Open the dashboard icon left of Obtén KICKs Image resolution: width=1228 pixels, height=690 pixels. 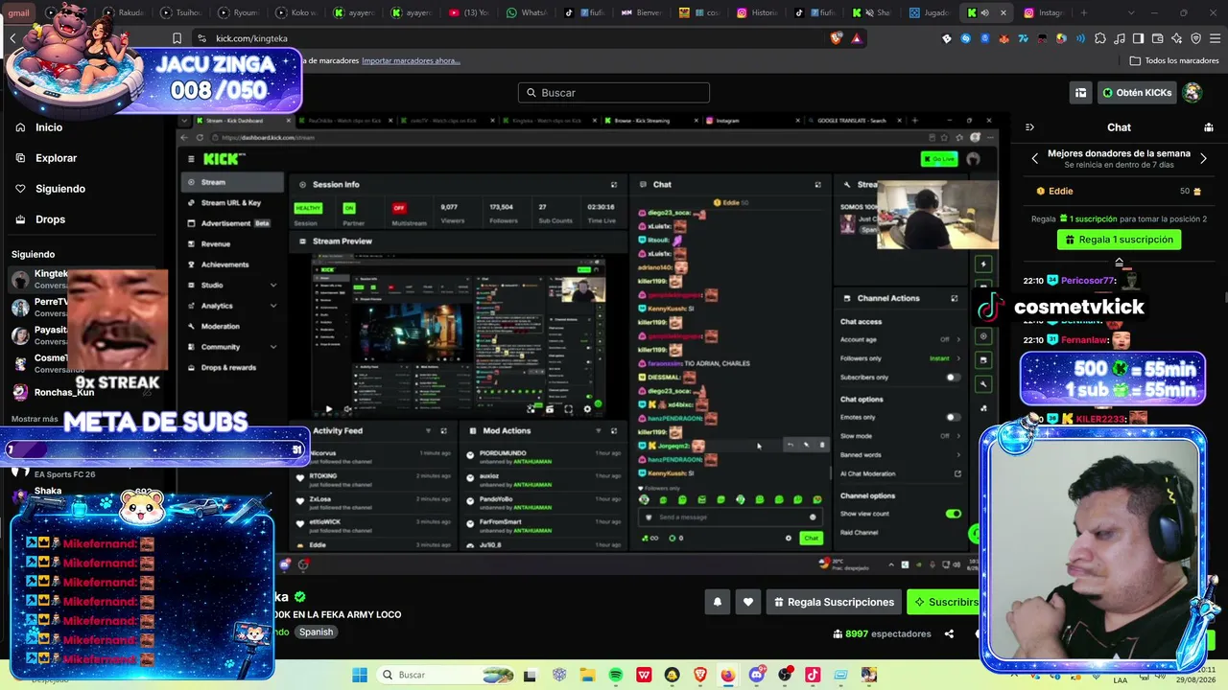1080,93
